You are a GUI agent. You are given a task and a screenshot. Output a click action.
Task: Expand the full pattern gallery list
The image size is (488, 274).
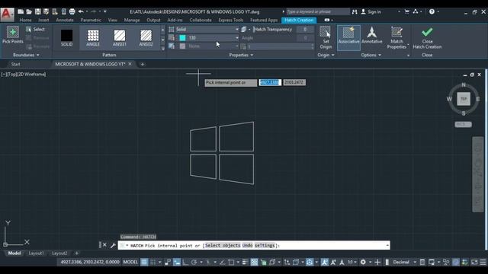162,49
